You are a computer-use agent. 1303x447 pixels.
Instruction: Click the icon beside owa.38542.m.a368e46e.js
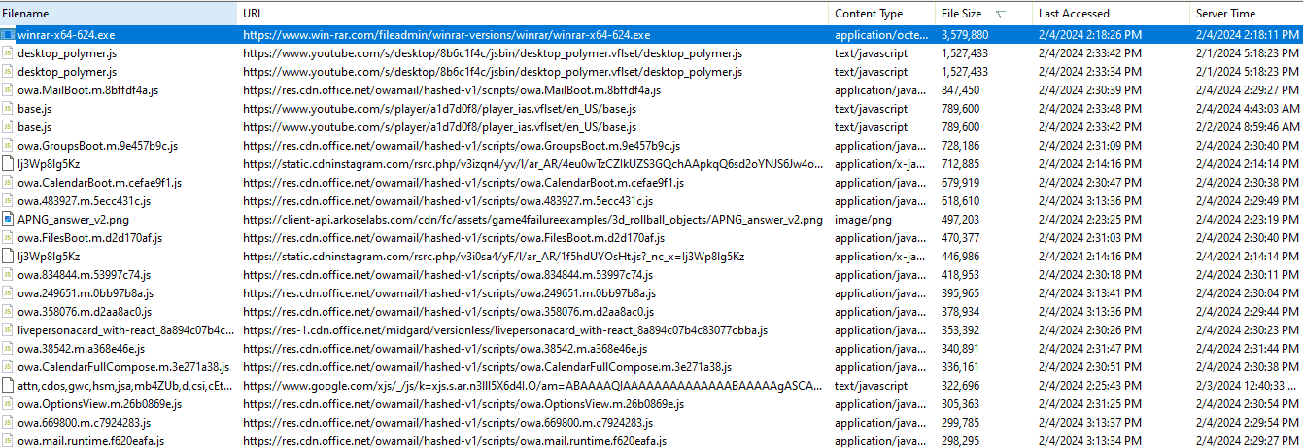(x=8, y=348)
